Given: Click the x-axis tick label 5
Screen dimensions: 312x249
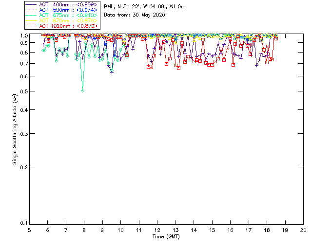Looking at the screenshot, I should pos(29,230).
